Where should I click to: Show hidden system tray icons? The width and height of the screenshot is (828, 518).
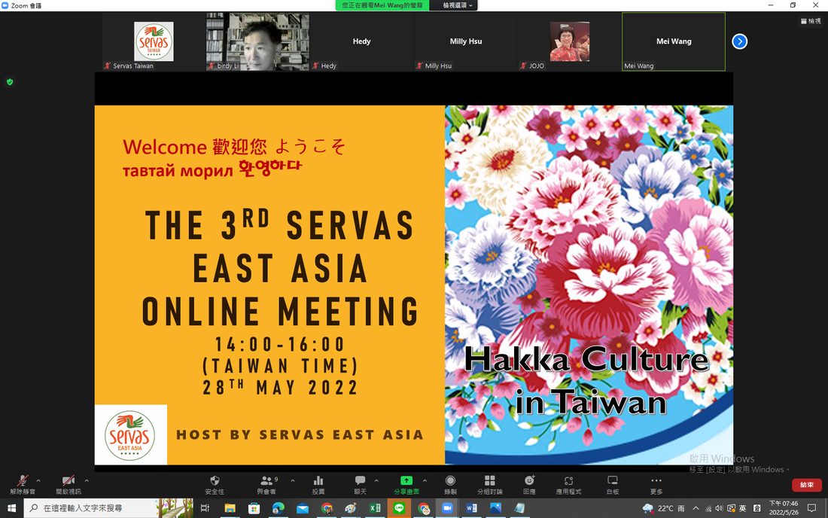pyautogui.click(x=696, y=508)
